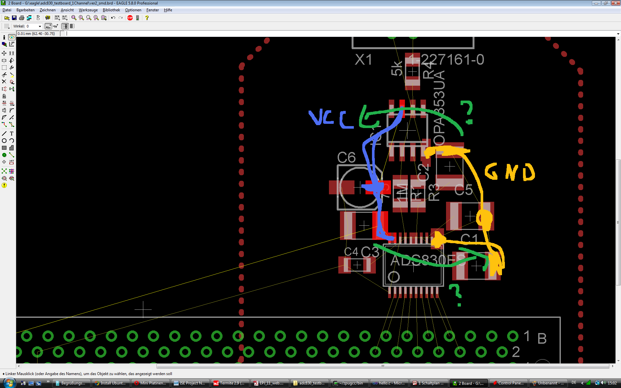Select the Cut (scissors) tool

coord(4,75)
